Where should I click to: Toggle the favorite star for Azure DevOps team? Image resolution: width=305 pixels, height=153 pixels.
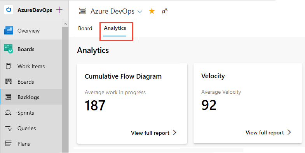pyautogui.click(x=152, y=11)
